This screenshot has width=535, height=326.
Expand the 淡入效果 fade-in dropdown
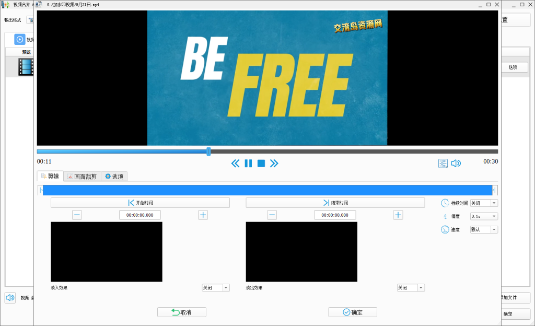(x=215, y=288)
